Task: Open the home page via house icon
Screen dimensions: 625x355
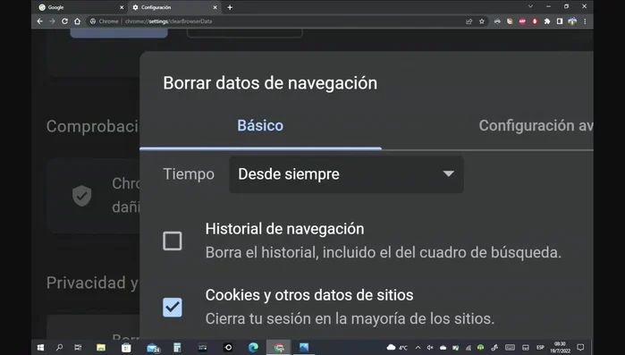Action: coord(77,21)
